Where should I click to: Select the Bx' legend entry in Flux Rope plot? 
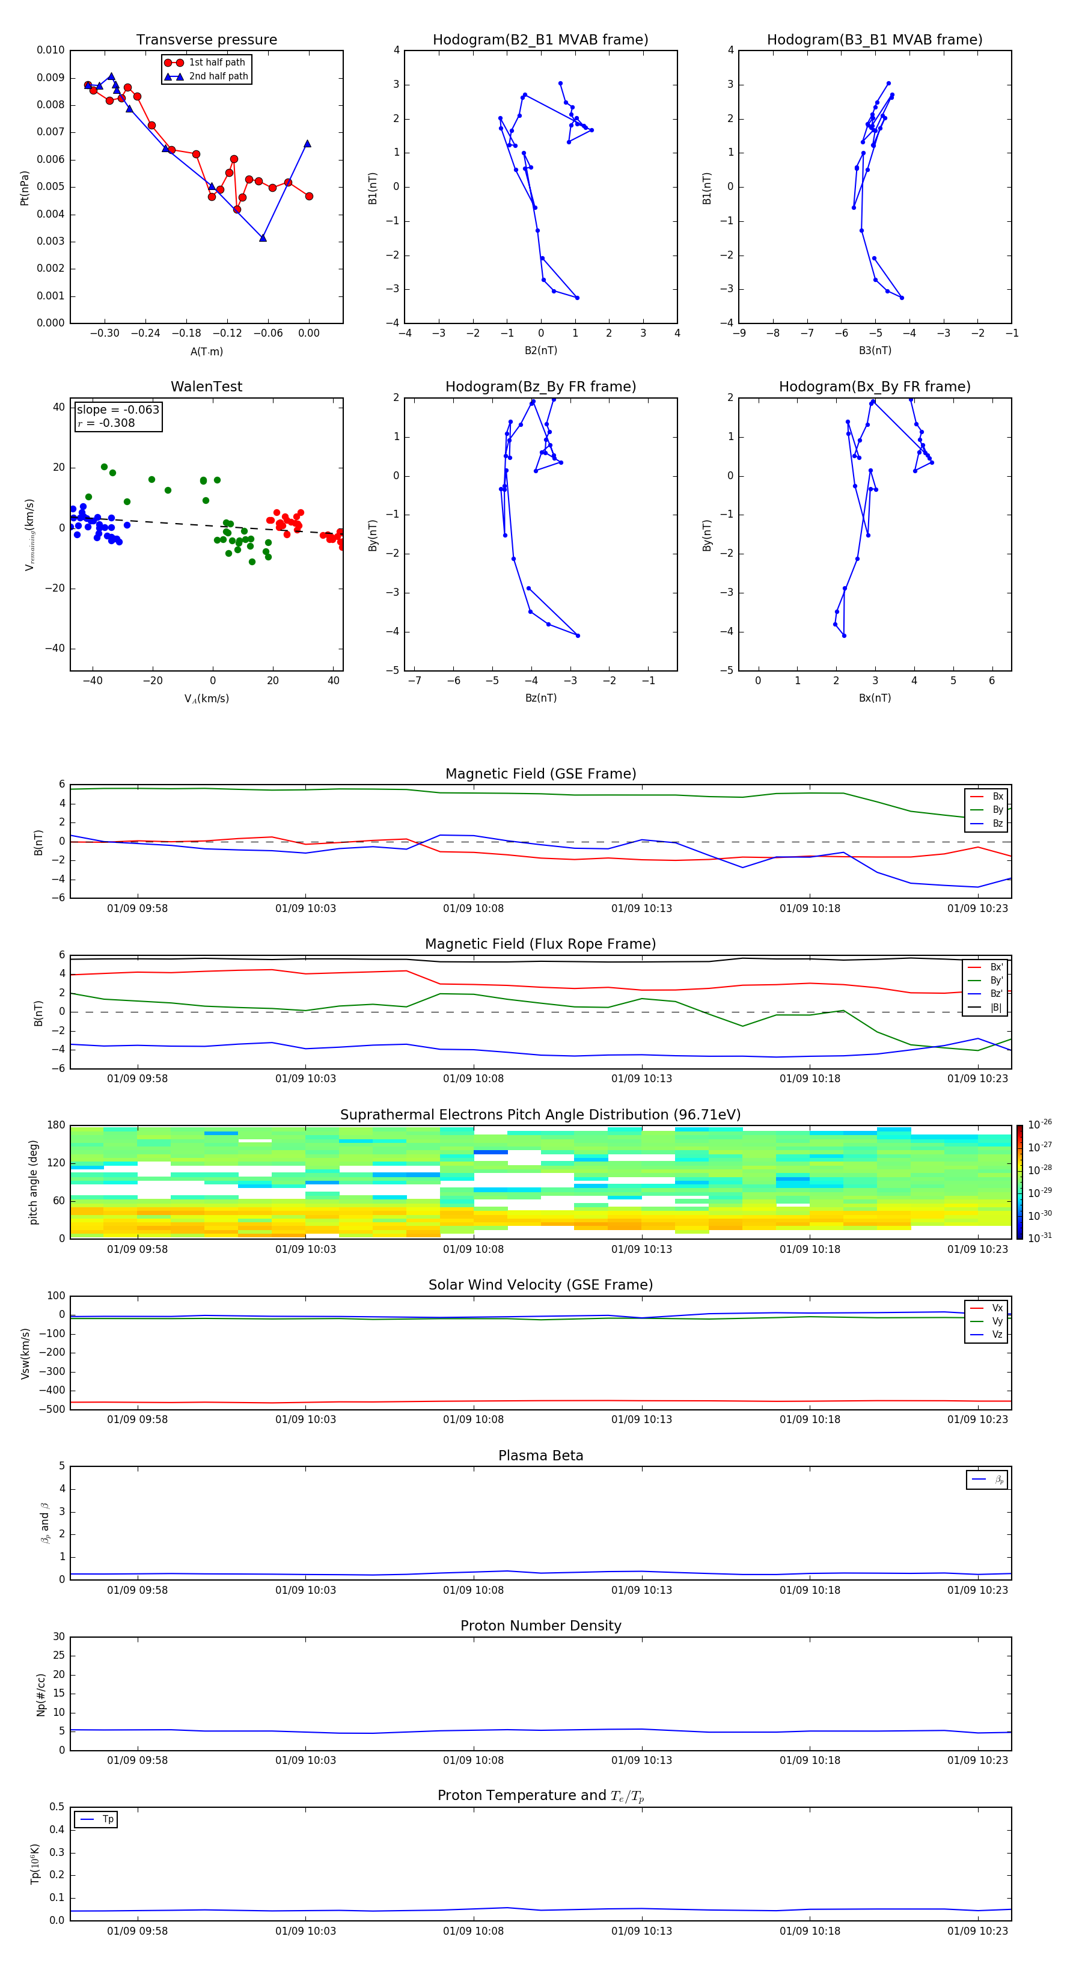coord(986,967)
